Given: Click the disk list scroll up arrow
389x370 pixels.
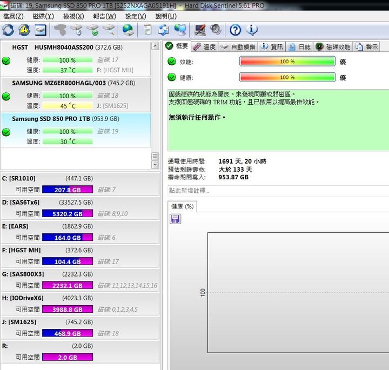Looking at the screenshot, I should click(x=155, y=46).
